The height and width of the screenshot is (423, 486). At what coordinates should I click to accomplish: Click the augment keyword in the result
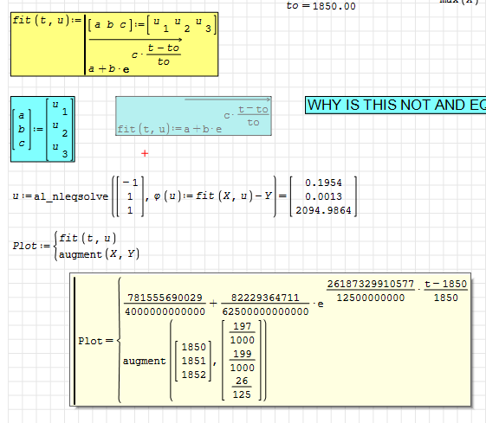pos(145,361)
